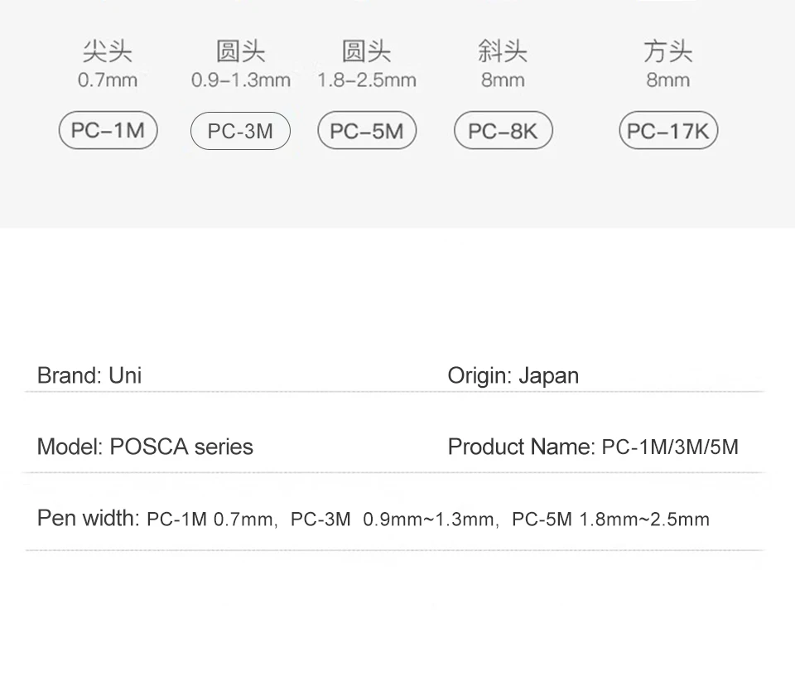The height and width of the screenshot is (691, 795).
Task: Select the PC-1M model pill
Action: (x=108, y=131)
